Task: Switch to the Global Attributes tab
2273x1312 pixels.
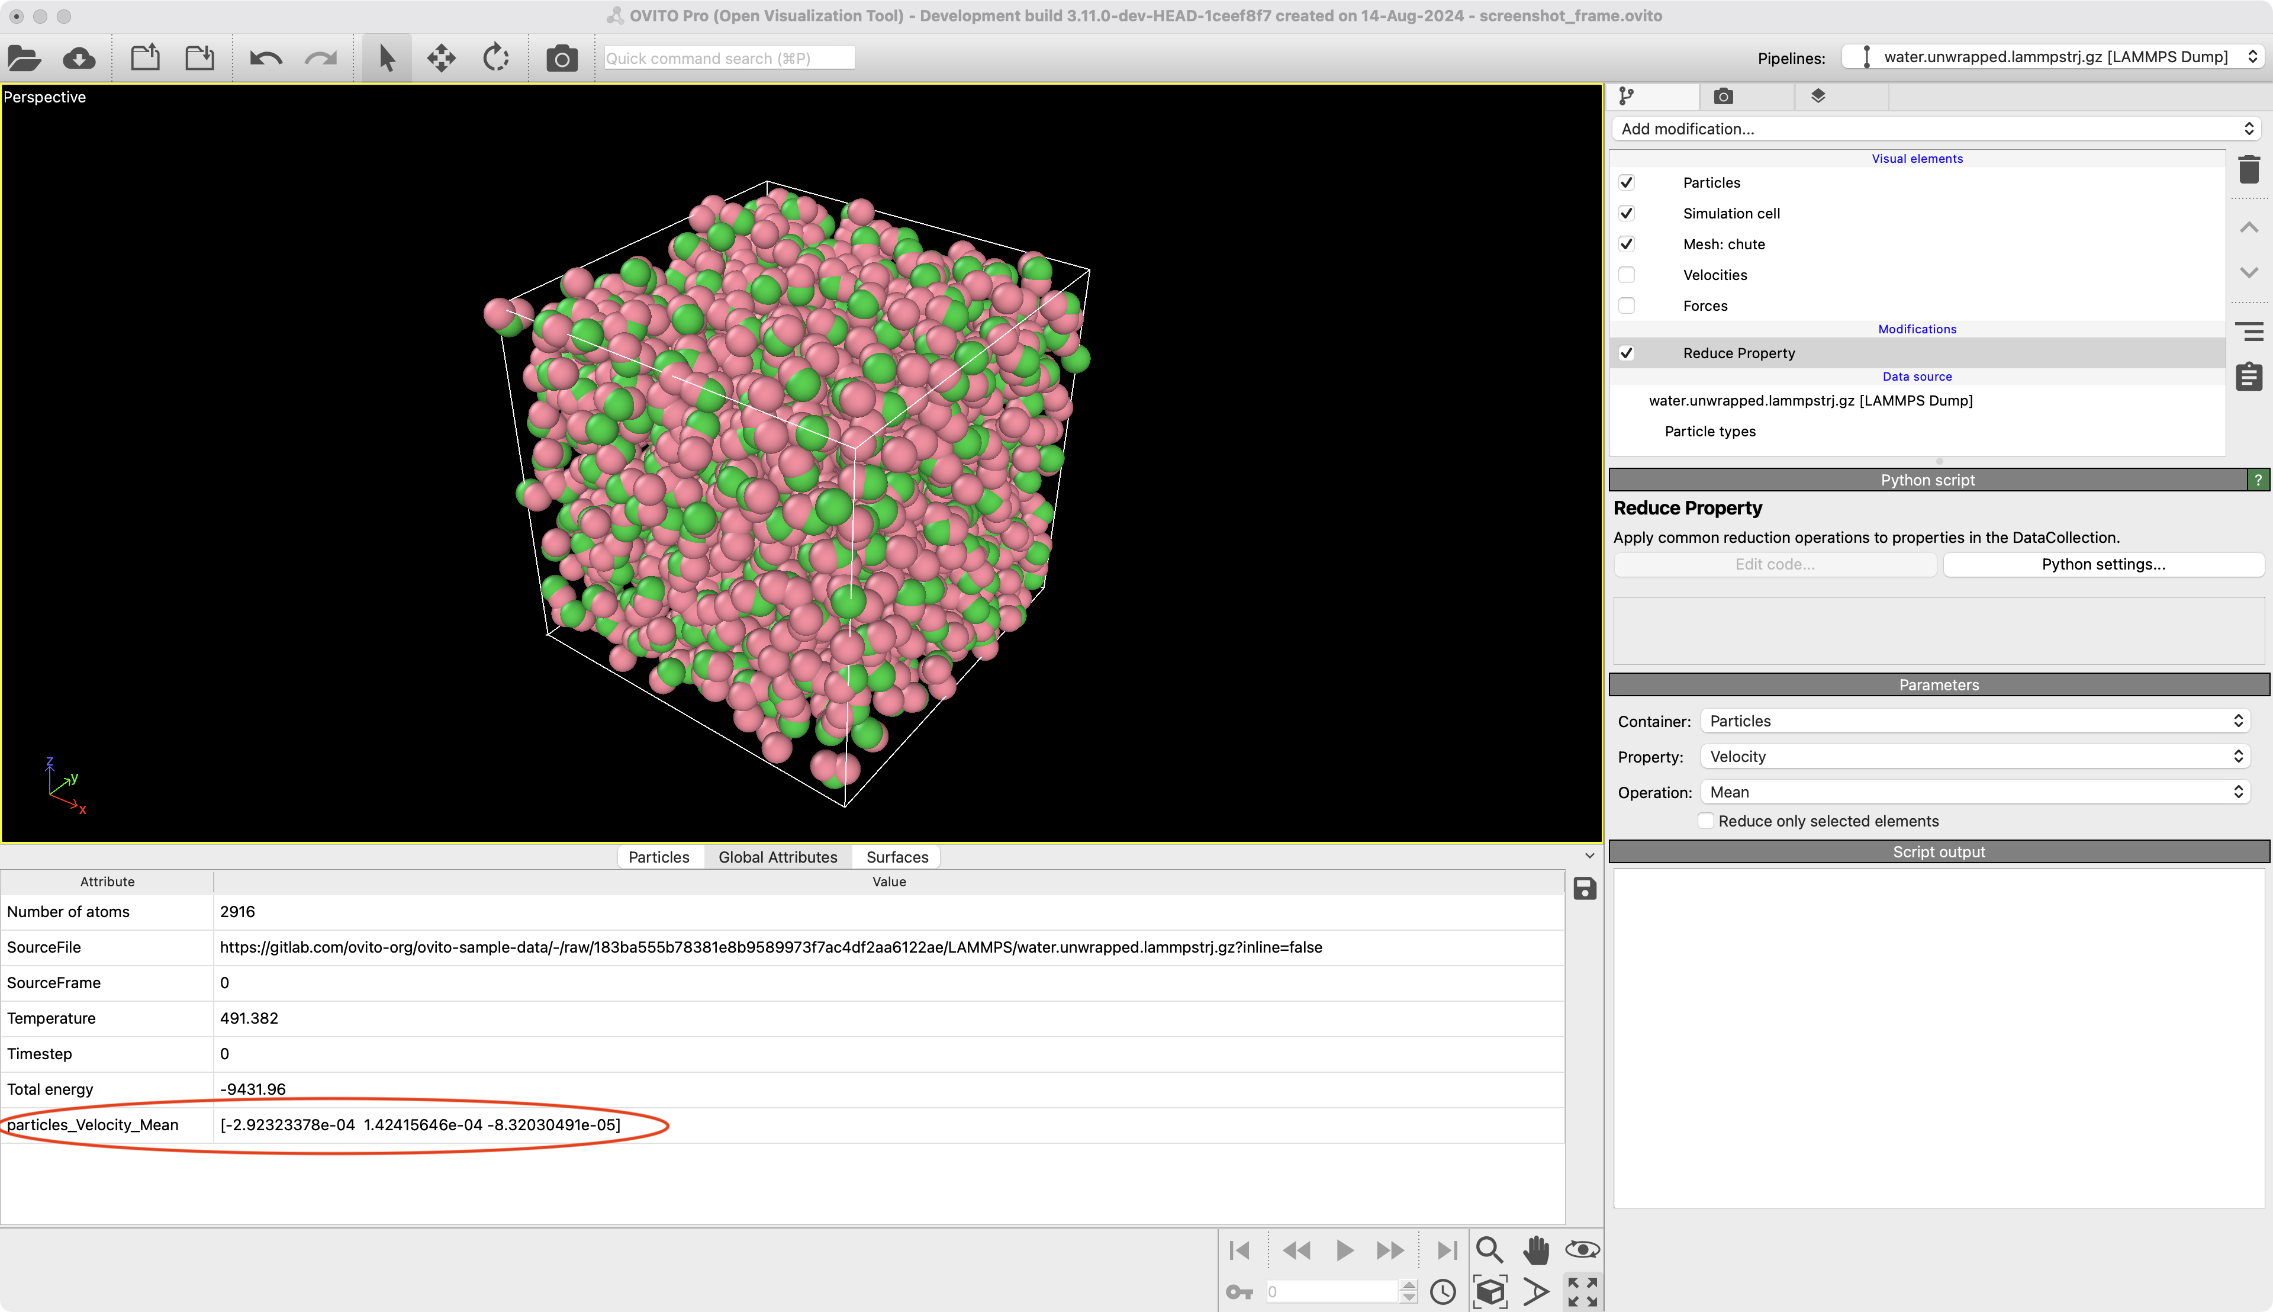Action: click(777, 857)
